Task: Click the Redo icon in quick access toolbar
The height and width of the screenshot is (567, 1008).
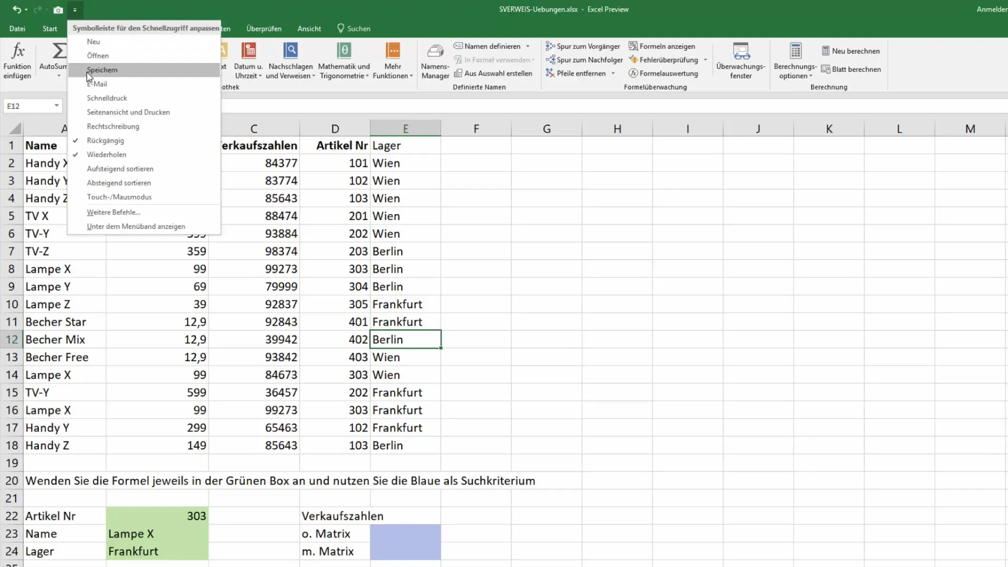Action: tap(37, 9)
